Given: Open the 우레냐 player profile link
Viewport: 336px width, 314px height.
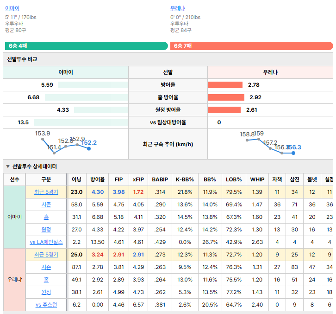Looking at the screenshot, I should pos(177,8).
